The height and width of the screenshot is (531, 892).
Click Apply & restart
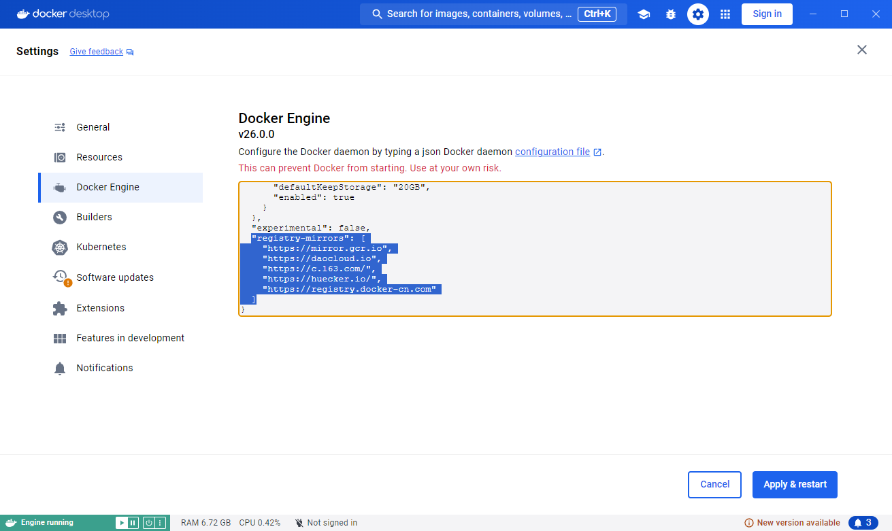tap(794, 484)
